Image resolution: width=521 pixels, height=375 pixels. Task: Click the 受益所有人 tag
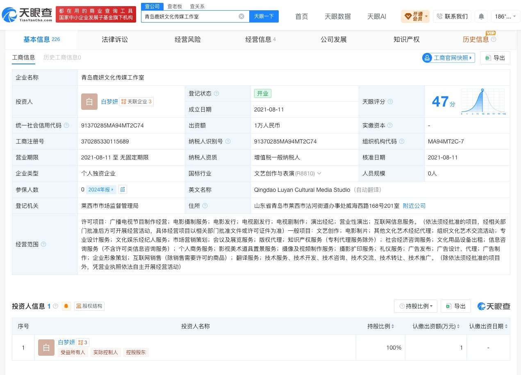(x=73, y=352)
